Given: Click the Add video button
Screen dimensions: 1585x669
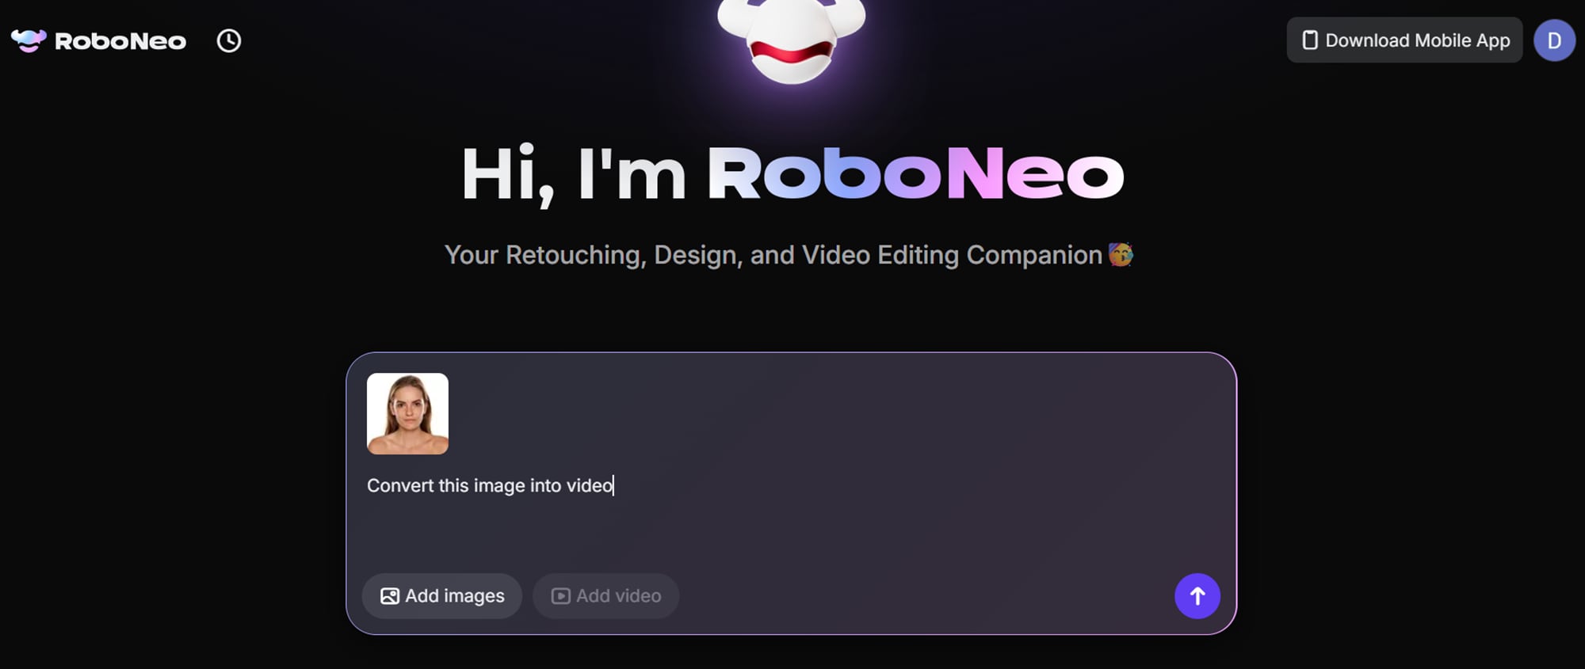Looking at the screenshot, I should coord(606,596).
